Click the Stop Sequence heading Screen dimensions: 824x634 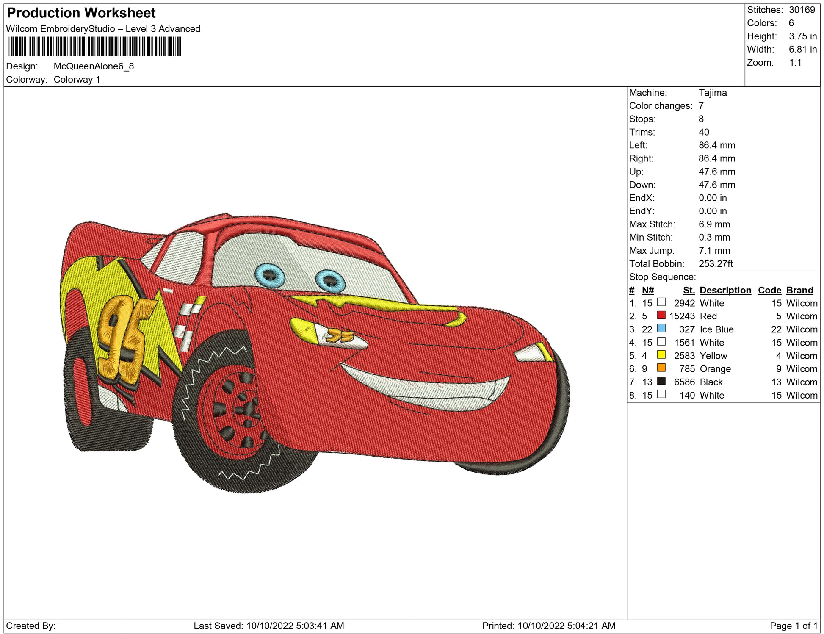click(x=662, y=277)
